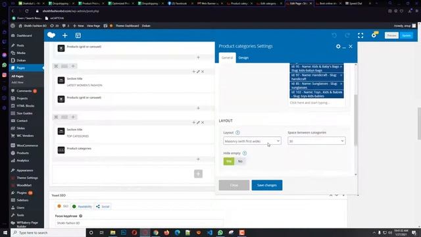This screenshot has height=237, width=421.
Task: Click the WPBakery cloud logo icon
Action: [x=51, y=35]
